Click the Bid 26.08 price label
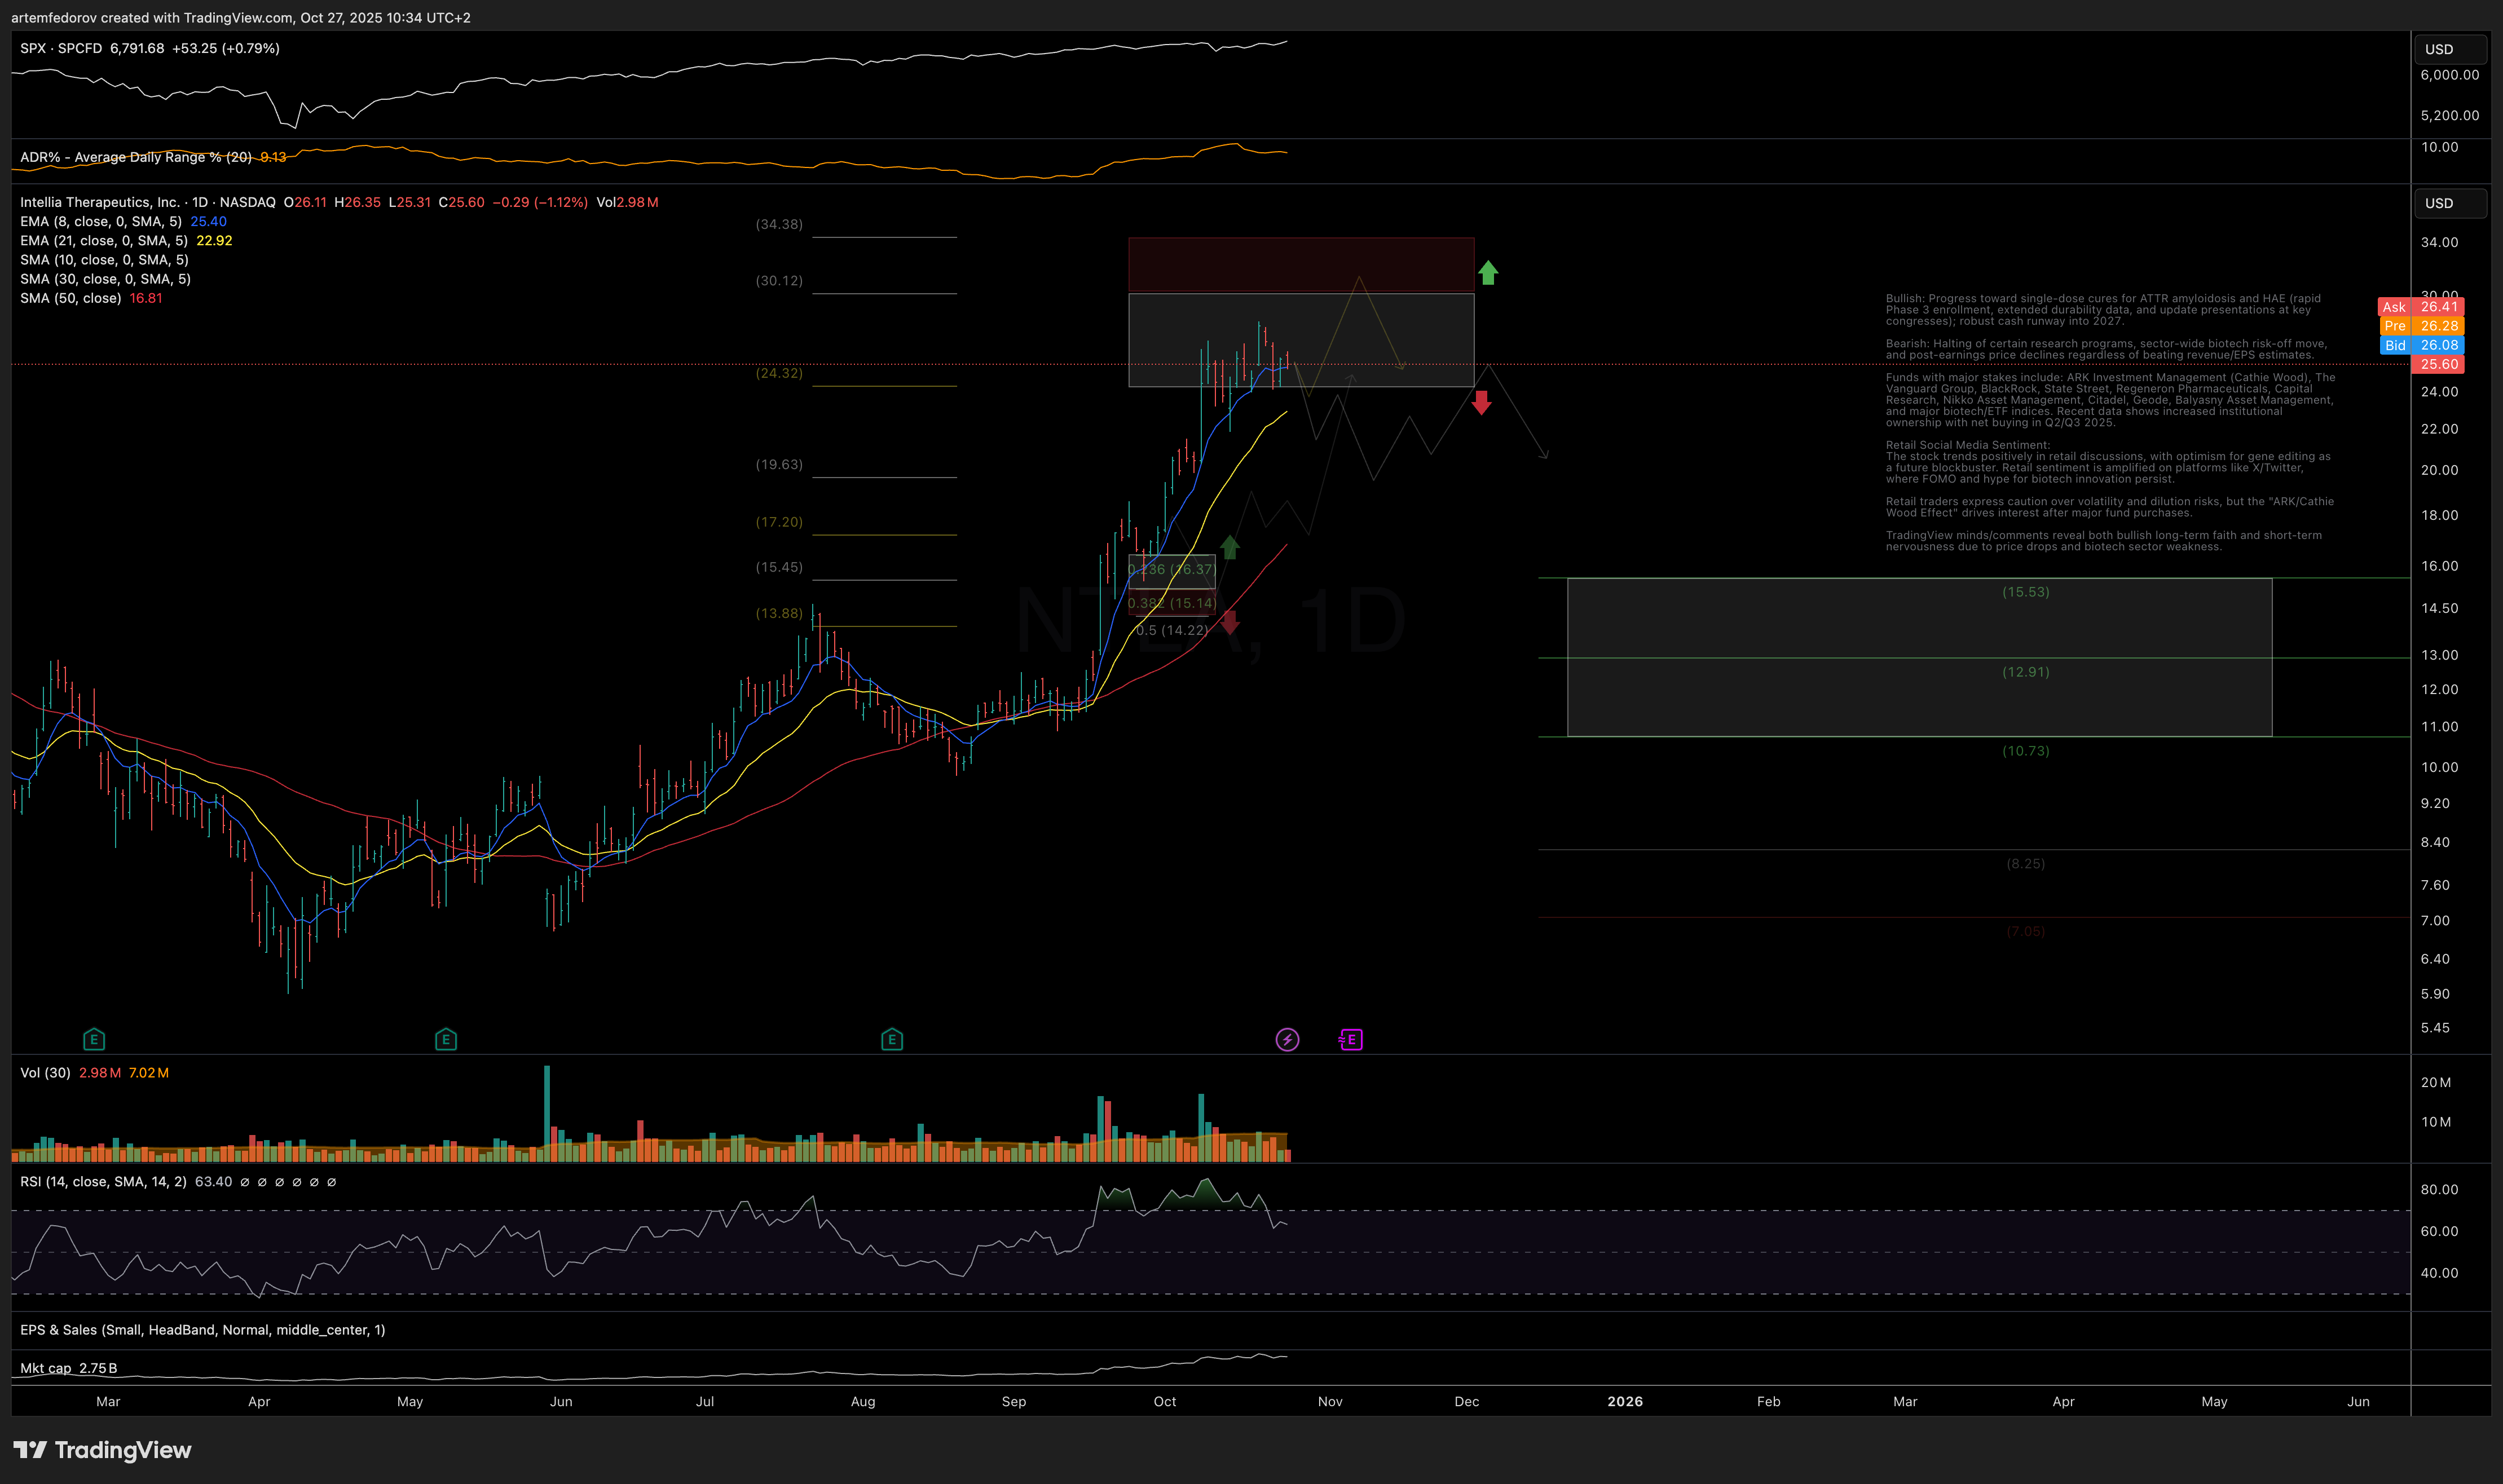Image resolution: width=2503 pixels, height=1484 pixels. (x=2421, y=345)
